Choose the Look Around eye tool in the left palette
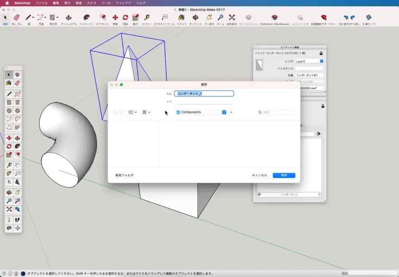The image size is (399, 277). 9,228
